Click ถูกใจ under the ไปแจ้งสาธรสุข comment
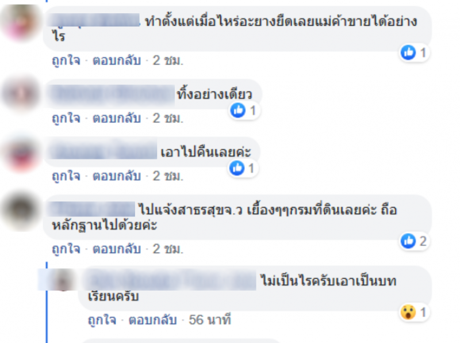This screenshot has height=343, width=460. [x=66, y=249]
